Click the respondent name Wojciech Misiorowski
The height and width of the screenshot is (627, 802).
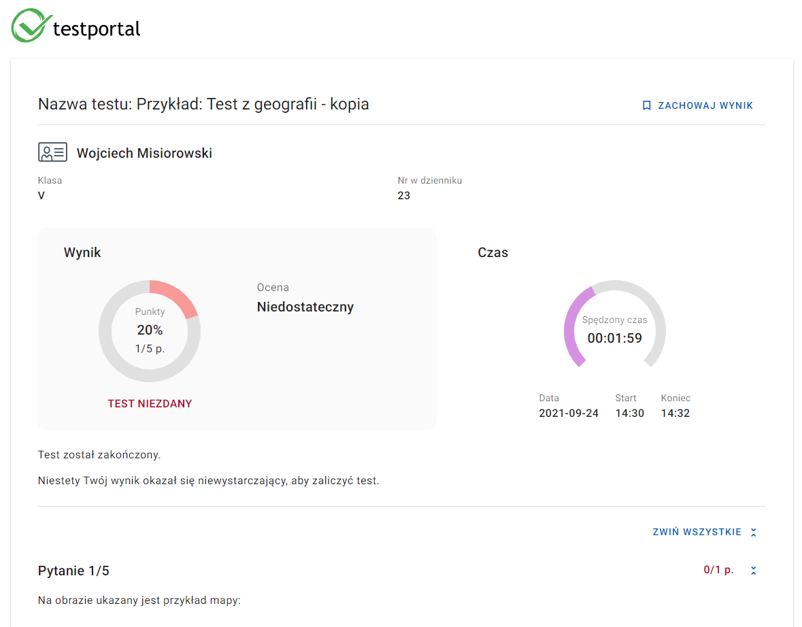point(144,153)
